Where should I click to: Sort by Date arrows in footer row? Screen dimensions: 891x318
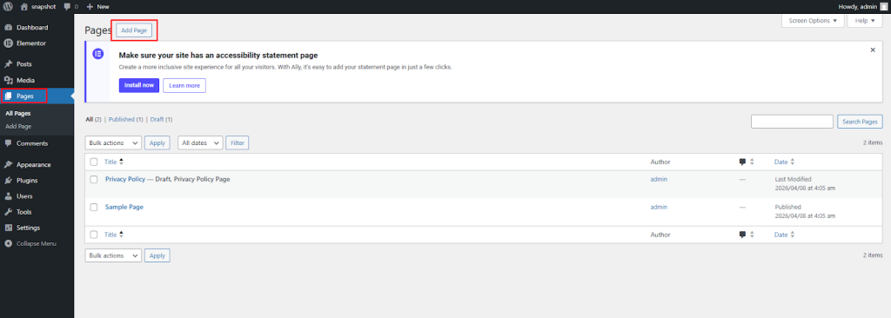pos(793,235)
